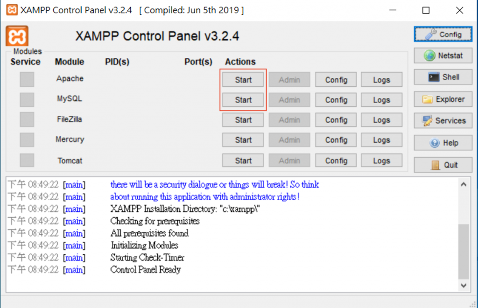The image size is (478, 308).
Task: Open the Apache Config menu
Action: coord(336,80)
